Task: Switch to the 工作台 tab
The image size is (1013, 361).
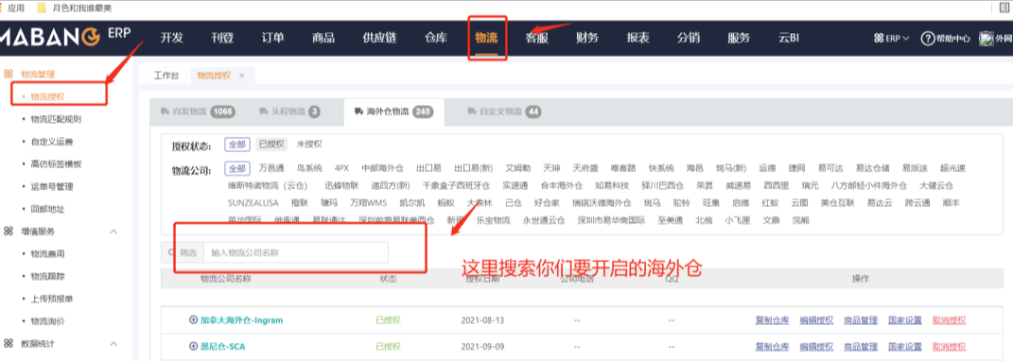Action: click(166, 76)
